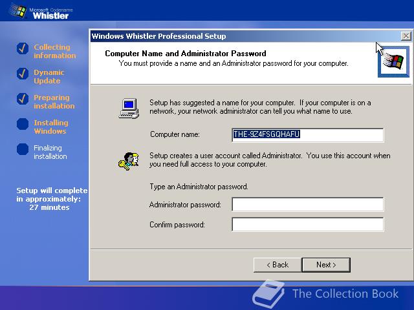Click the users with keys icon

click(x=129, y=161)
